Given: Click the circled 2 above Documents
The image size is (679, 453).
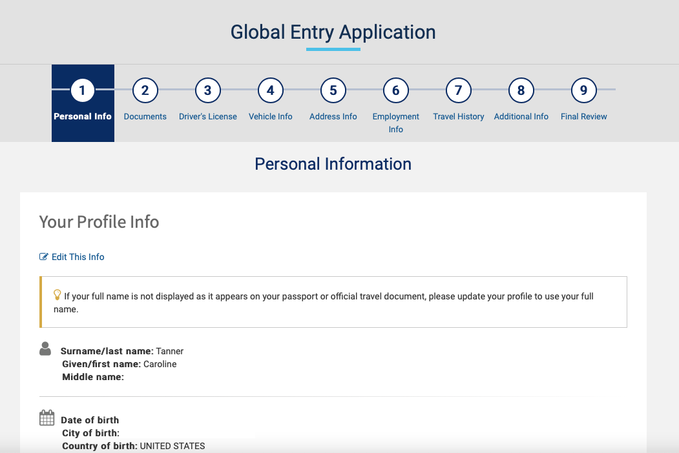Looking at the screenshot, I should coord(145,90).
